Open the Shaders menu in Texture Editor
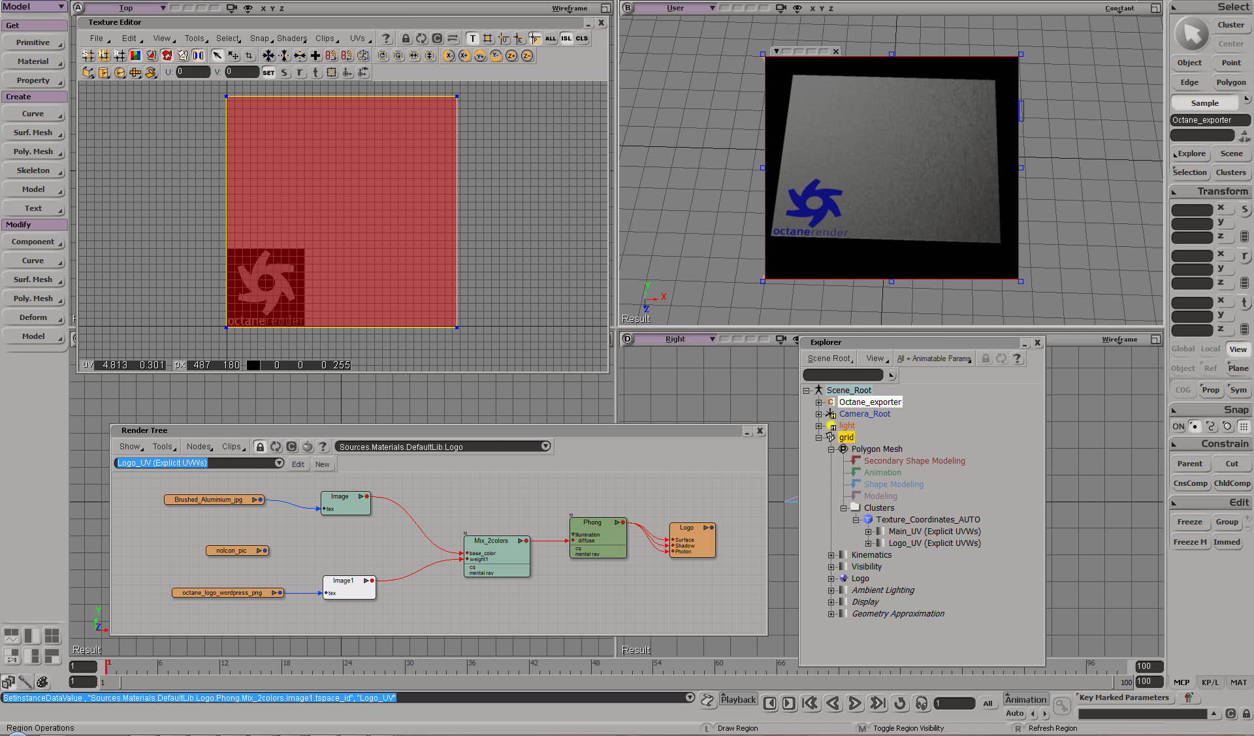 pos(291,39)
